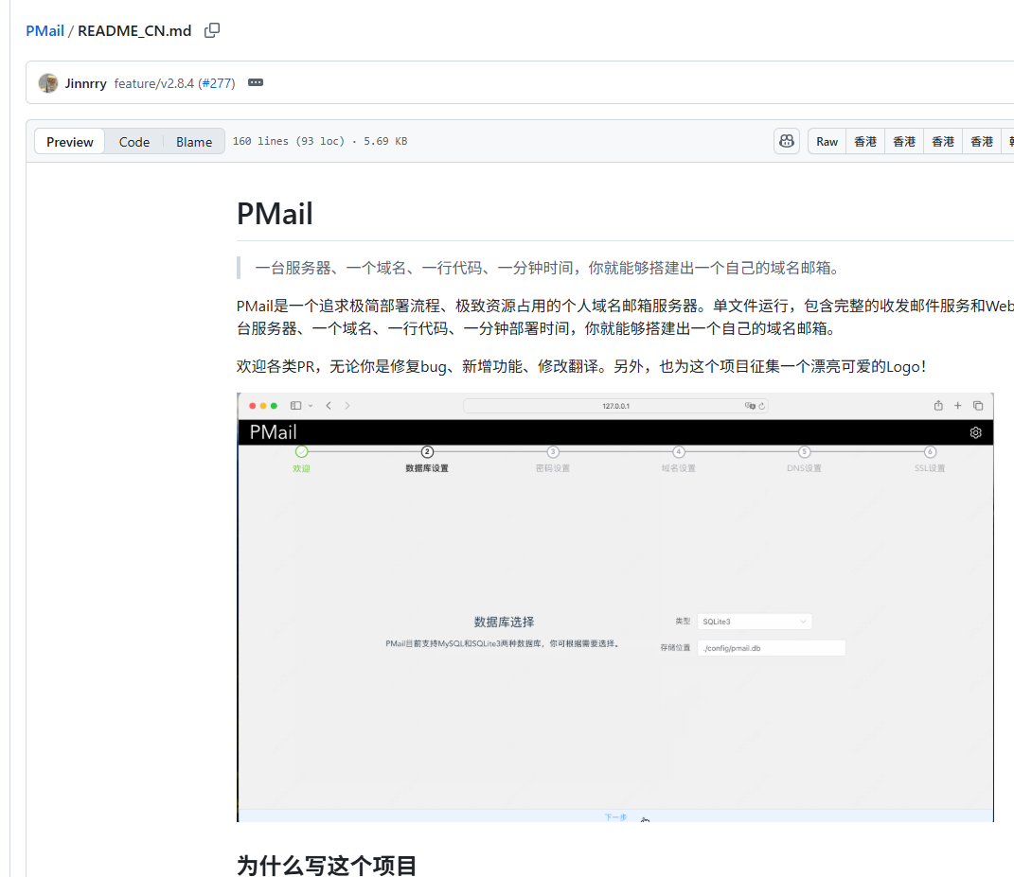This screenshot has height=877, width=1014.
Task: Open the PMail repository breadcrumb link
Action: coord(44,31)
